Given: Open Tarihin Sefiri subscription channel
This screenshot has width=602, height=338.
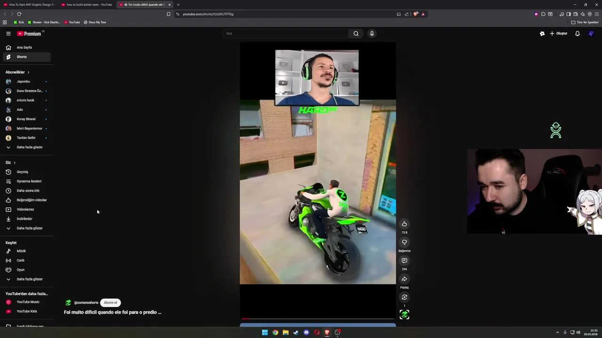Looking at the screenshot, I should pos(26,138).
